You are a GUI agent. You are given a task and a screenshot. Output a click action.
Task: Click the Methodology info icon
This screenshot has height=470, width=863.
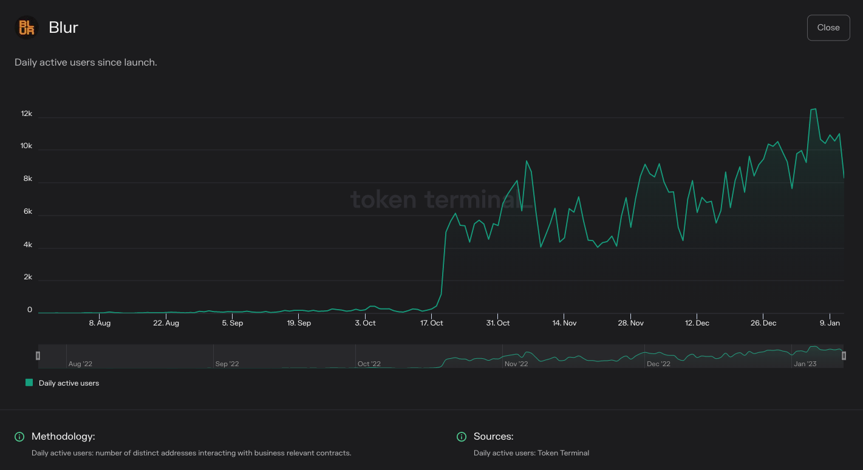click(x=18, y=437)
